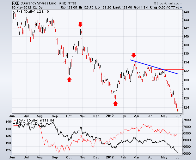Click the NYSE exchange label
Image resolution: width=196 pixels, height=160 pixels.
pos(72,3)
